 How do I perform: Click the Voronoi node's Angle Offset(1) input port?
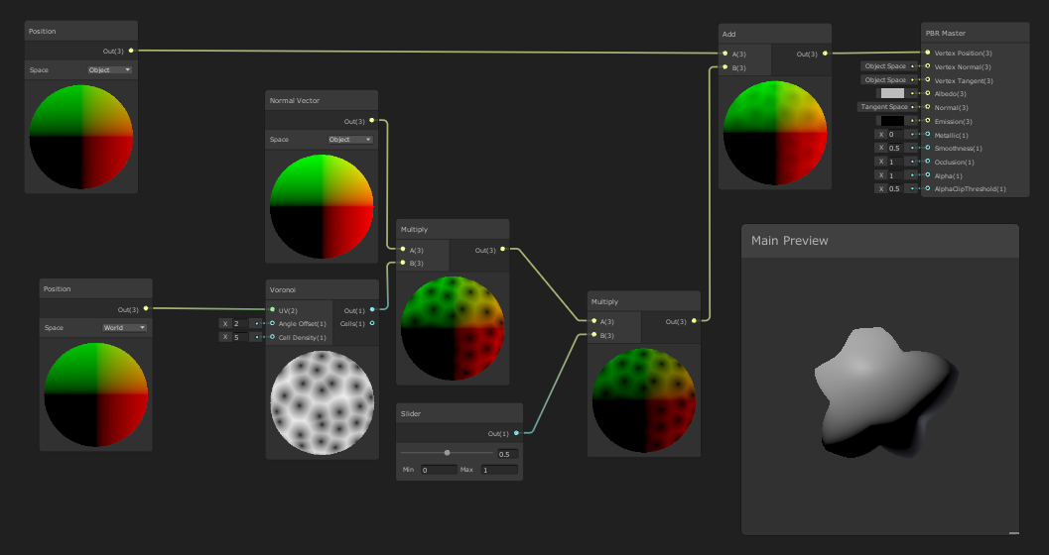[x=272, y=323]
